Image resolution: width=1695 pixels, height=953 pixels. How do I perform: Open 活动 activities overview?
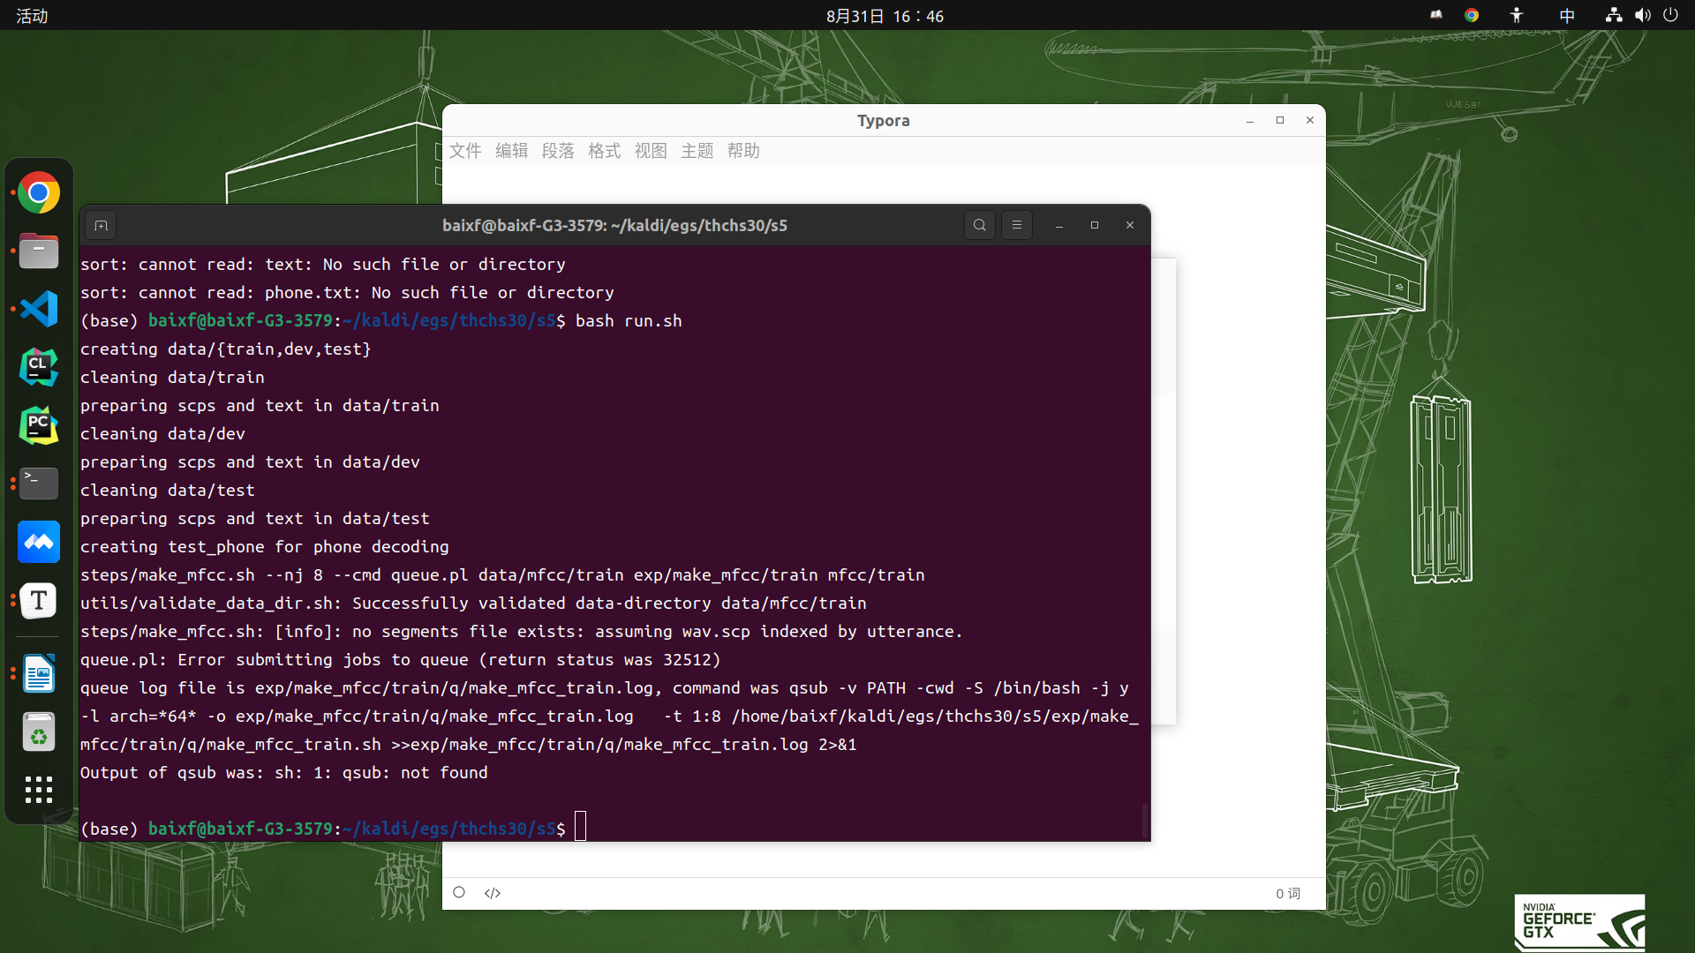point(32,16)
